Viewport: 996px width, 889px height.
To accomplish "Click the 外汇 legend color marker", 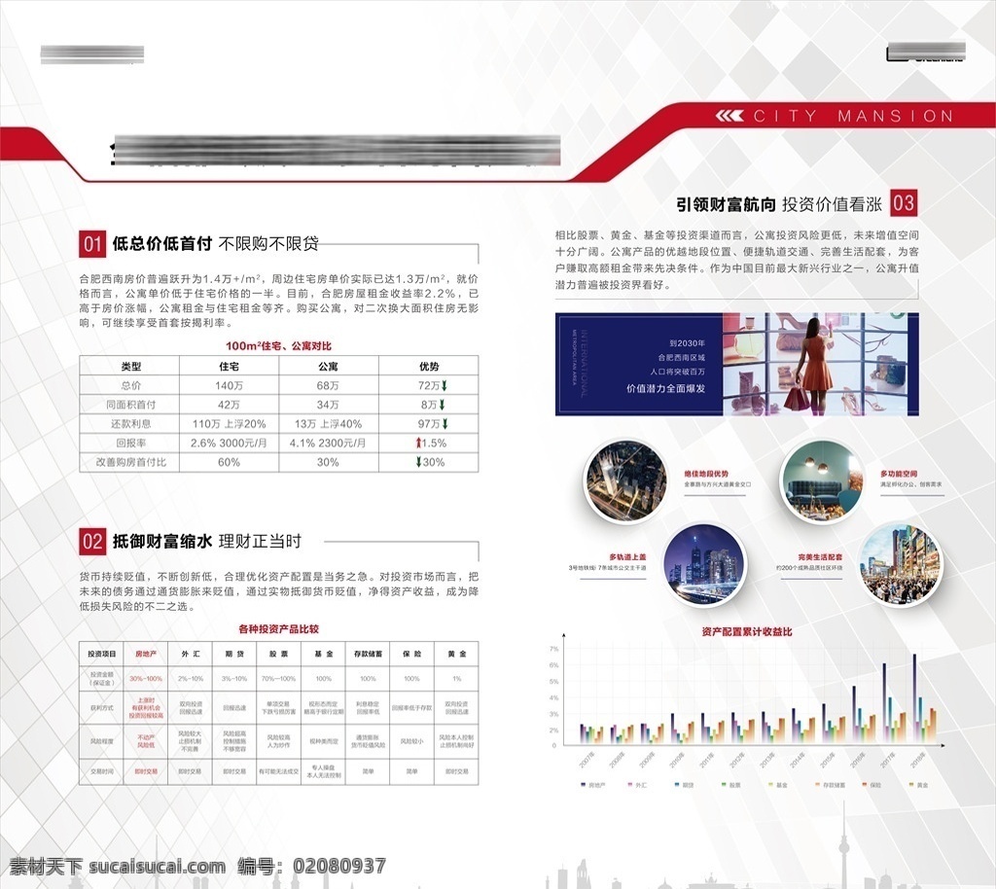I will (629, 785).
